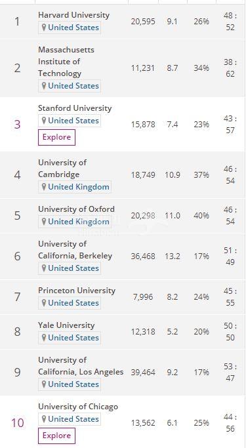Click the location pin under Massachusetts Institute of Technology
The image size is (246, 448).
pyautogui.click(x=44, y=86)
